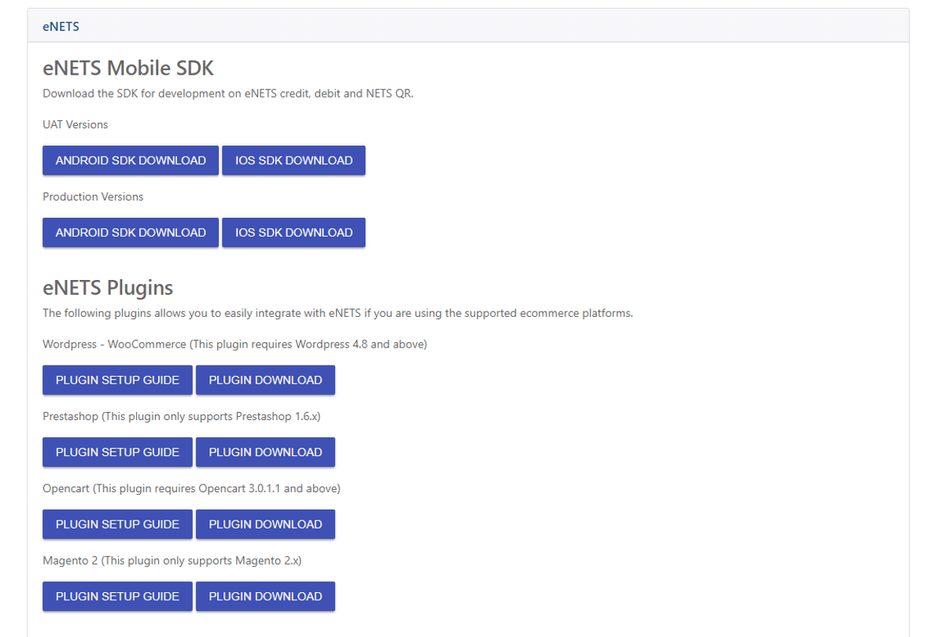
Task: Download the Magento 2 plugin
Action: [265, 596]
